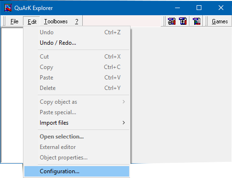Minimize the QuArK Explorer window
Screen dimensions: 232x178
coord(177,8)
